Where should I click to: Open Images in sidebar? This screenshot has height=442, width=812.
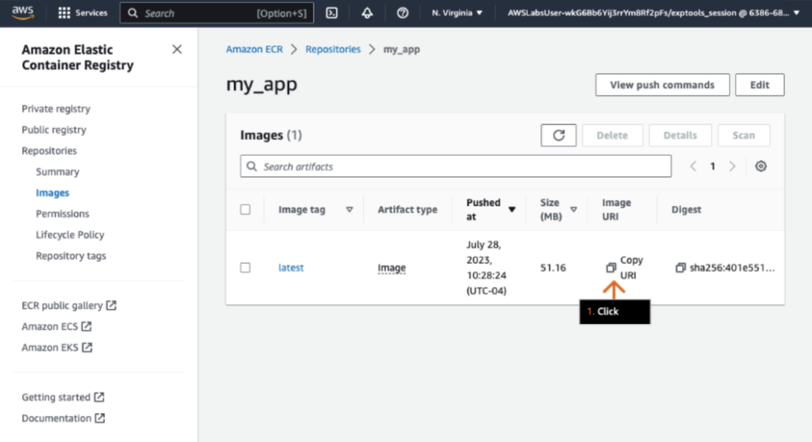(52, 193)
